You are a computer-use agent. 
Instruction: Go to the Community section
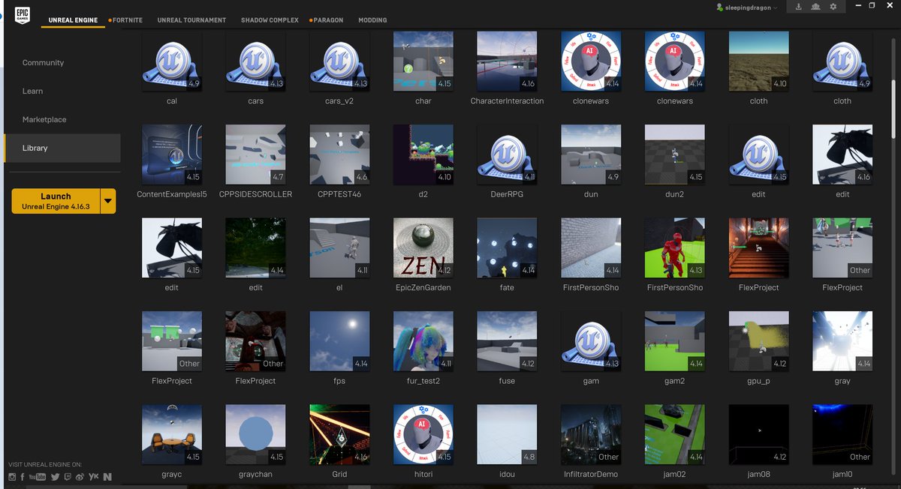point(43,62)
